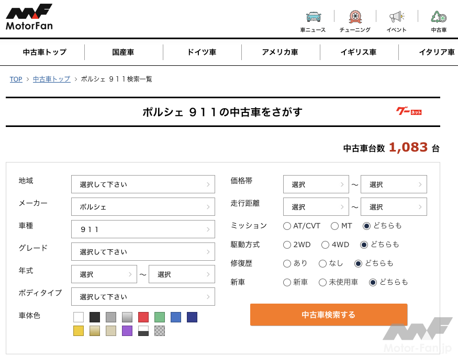Select 4WD drive type option
The image size is (458, 359).
325,245
